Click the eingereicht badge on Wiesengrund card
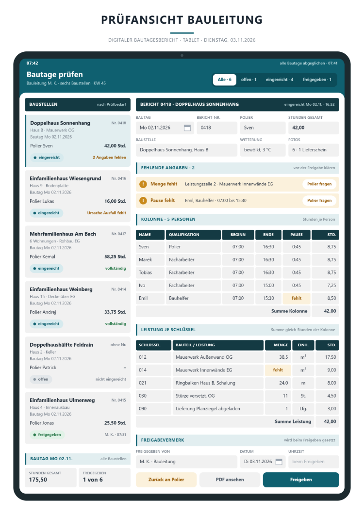 46,213
